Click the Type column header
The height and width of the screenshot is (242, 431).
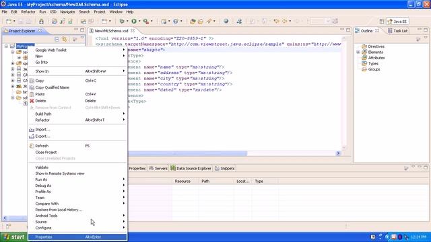click(x=259, y=181)
